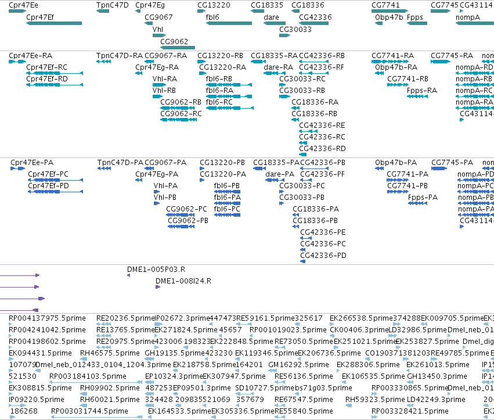Select the dare-PA protein label
The height and width of the screenshot is (420, 494).
[x=280, y=174]
